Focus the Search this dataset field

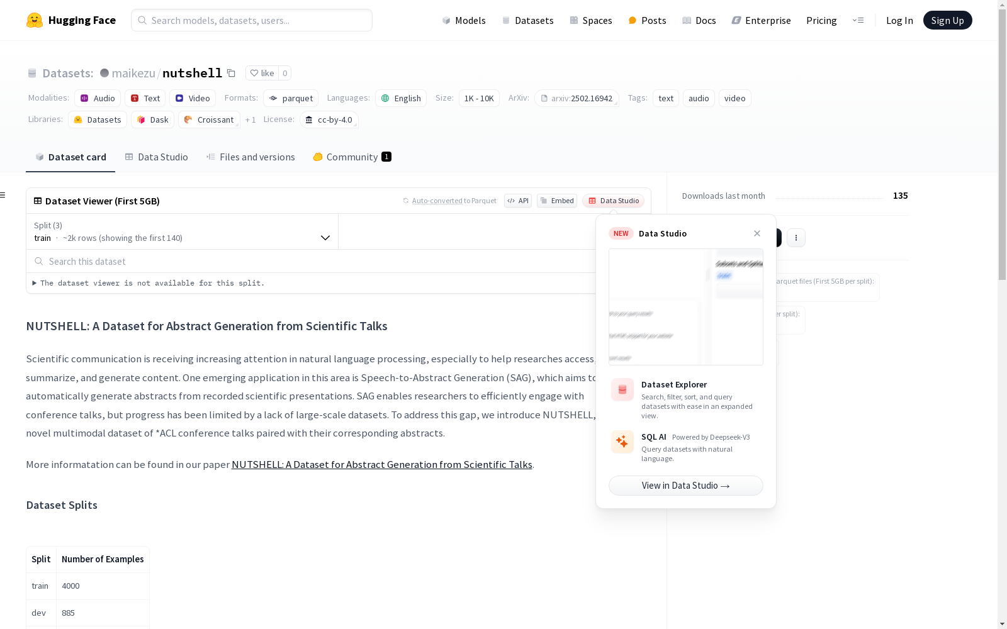(x=312, y=261)
